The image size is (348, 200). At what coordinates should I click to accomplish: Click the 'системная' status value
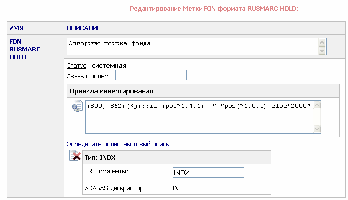(110, 65)
